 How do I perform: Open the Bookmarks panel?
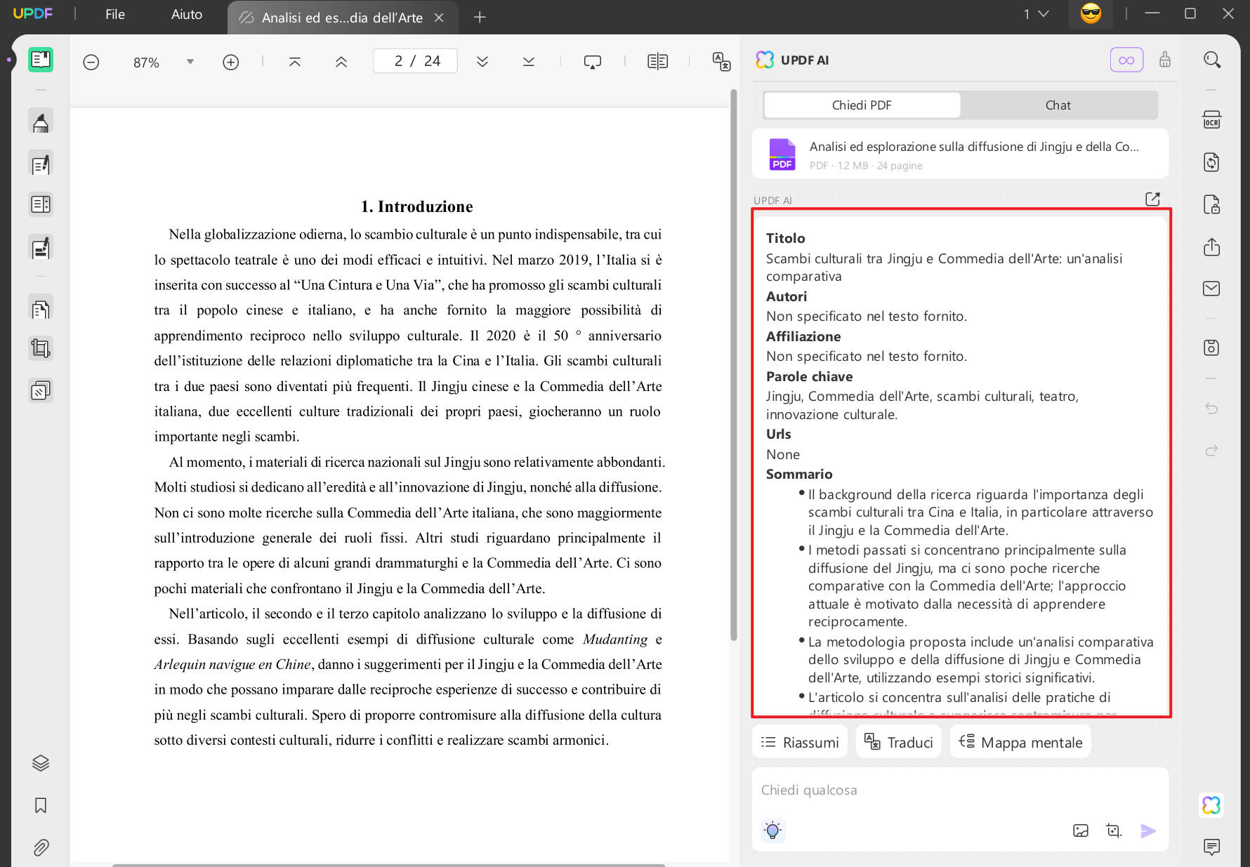(x=41, y=805)
